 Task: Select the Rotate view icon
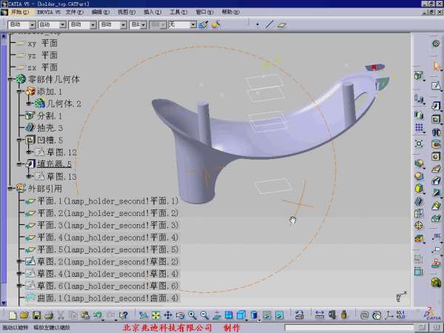180,315
